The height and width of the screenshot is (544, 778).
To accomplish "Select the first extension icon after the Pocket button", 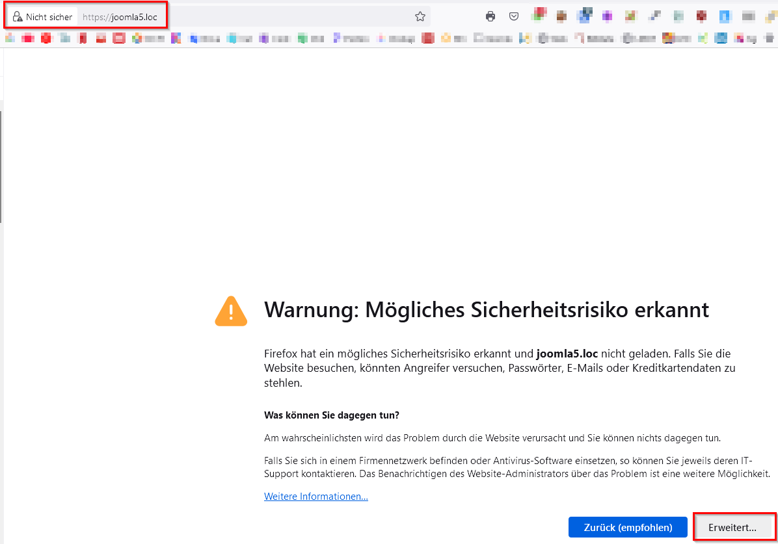I will 538,16.
